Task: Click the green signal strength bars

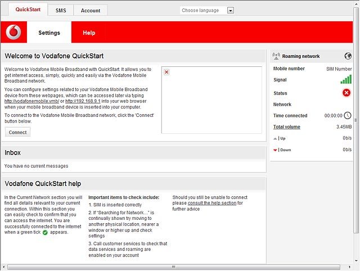Action: pyautogui.click(x=346, y=79)
